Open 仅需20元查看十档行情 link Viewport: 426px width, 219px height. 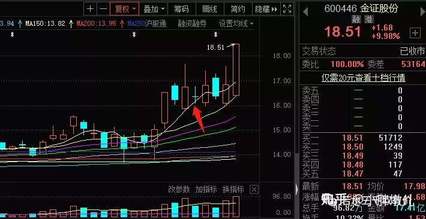tap(363, 78)
